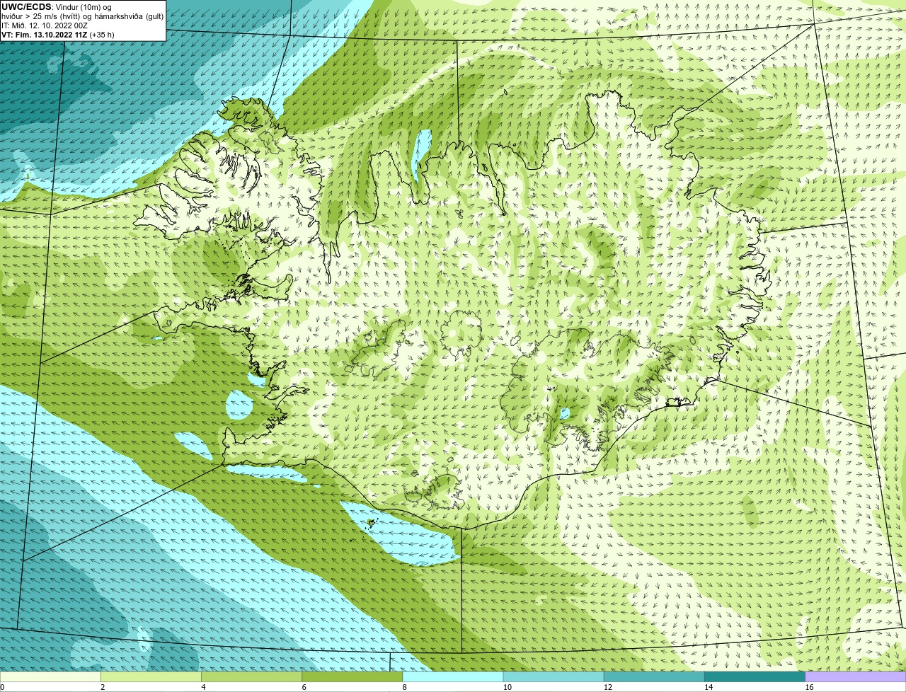Screen dimensions: 906x692
Task: Select the 10–12 m/s light teal legend swatch
Action: click(554, 677)
